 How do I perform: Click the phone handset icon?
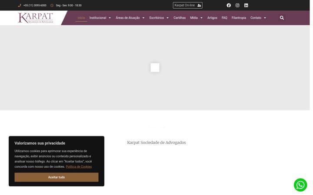pyautogui.click(x=20, y=5)
